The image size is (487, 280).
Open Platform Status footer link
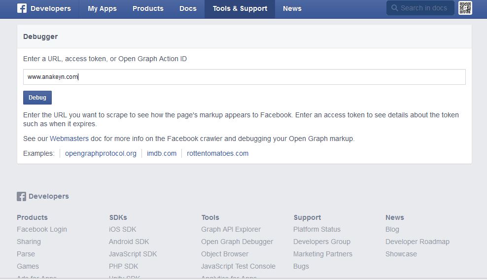(x=317, y=229)
